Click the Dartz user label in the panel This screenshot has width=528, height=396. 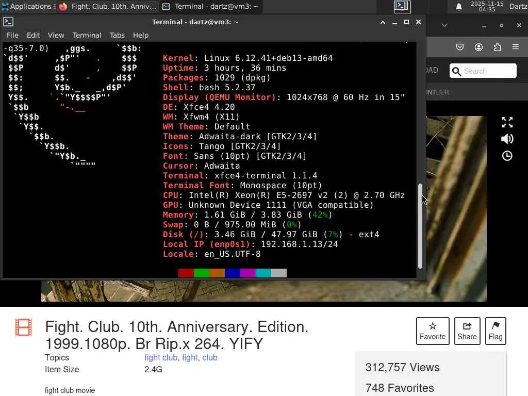tap(518, 6)
